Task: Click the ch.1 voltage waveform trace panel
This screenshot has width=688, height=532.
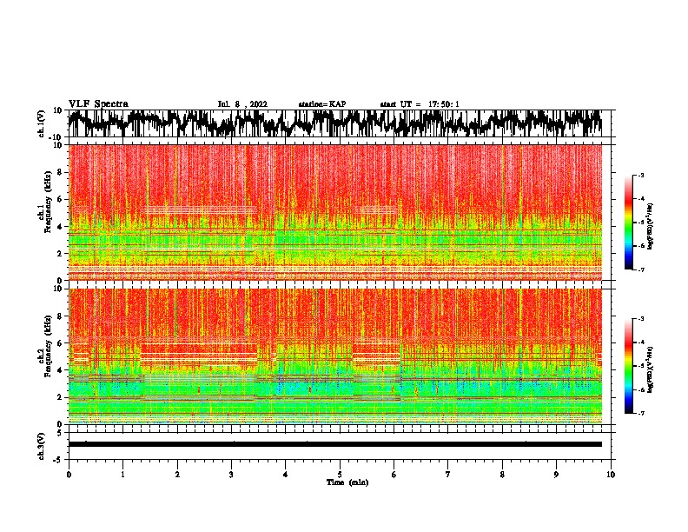Action: pos(340,123)
